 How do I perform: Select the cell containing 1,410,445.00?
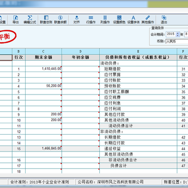(x=43, y=69)
